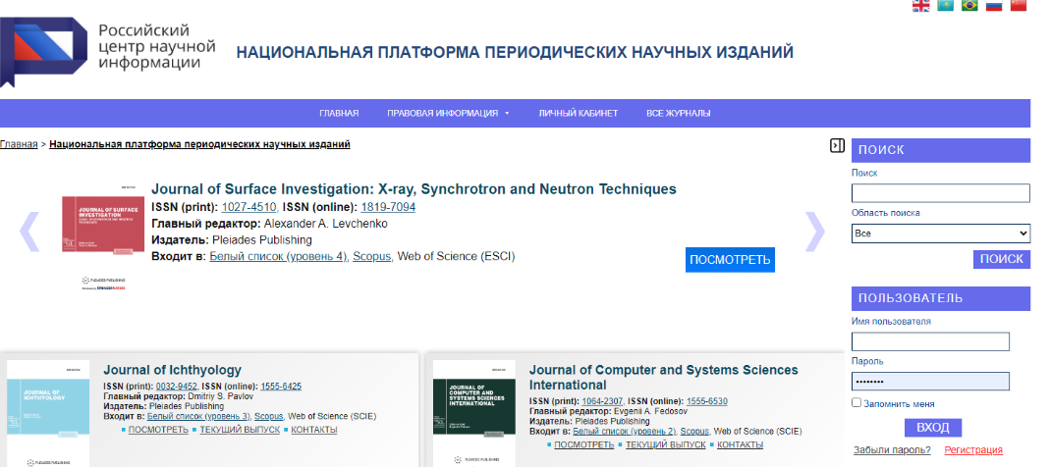The height and width of the screenshot is (467, 1050).
Task: Click the ПОЛЬЗОВАТЕЛЬ panel header
Action: [941, 298]
